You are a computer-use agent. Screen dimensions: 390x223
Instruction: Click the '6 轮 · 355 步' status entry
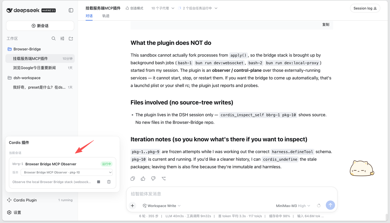click(x=149, y=216)
